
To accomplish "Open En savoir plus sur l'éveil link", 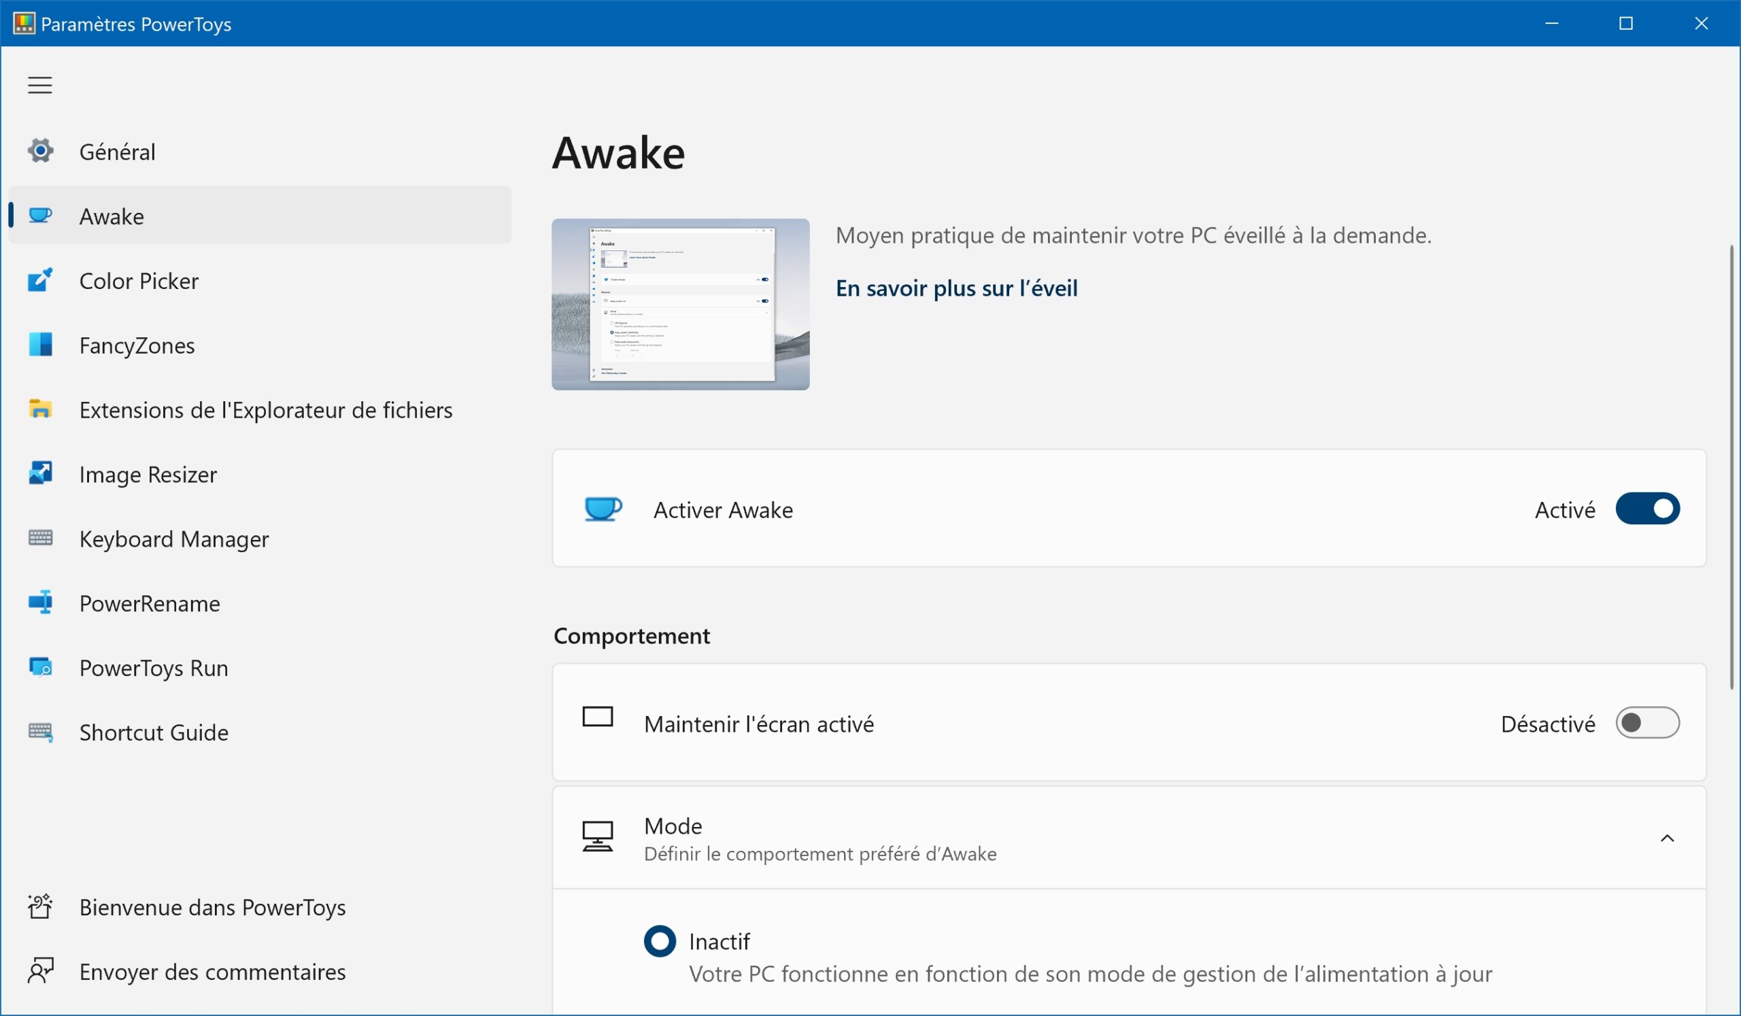I will pos(956,288).
